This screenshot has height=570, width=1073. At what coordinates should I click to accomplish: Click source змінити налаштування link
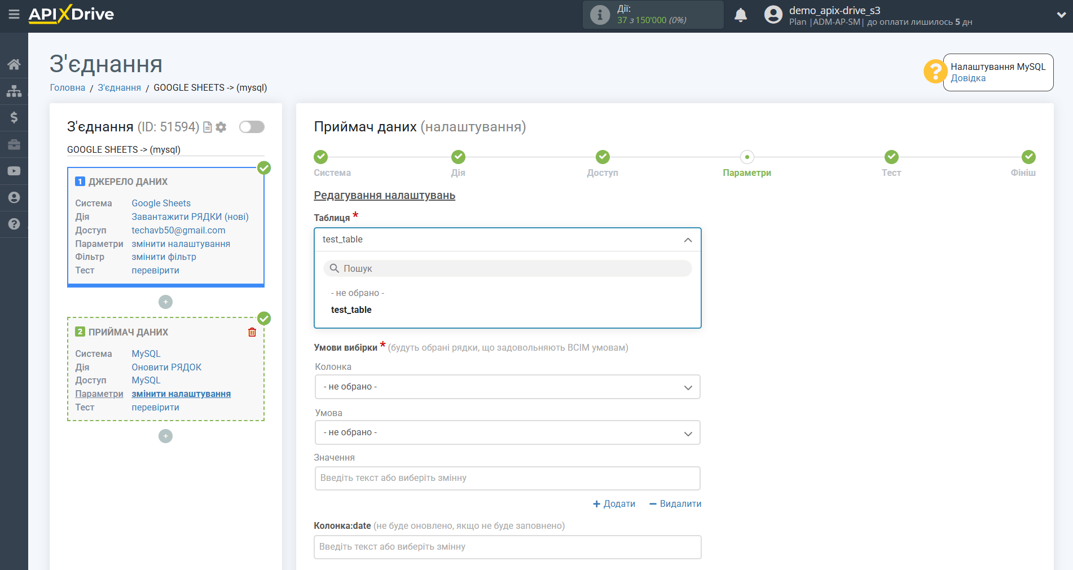tap(181, 244)
